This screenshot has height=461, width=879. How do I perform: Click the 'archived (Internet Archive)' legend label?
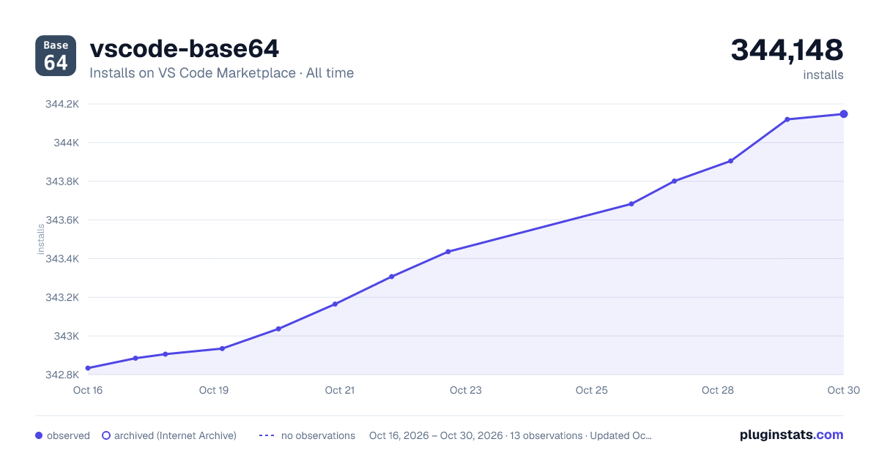coord(175,435)
